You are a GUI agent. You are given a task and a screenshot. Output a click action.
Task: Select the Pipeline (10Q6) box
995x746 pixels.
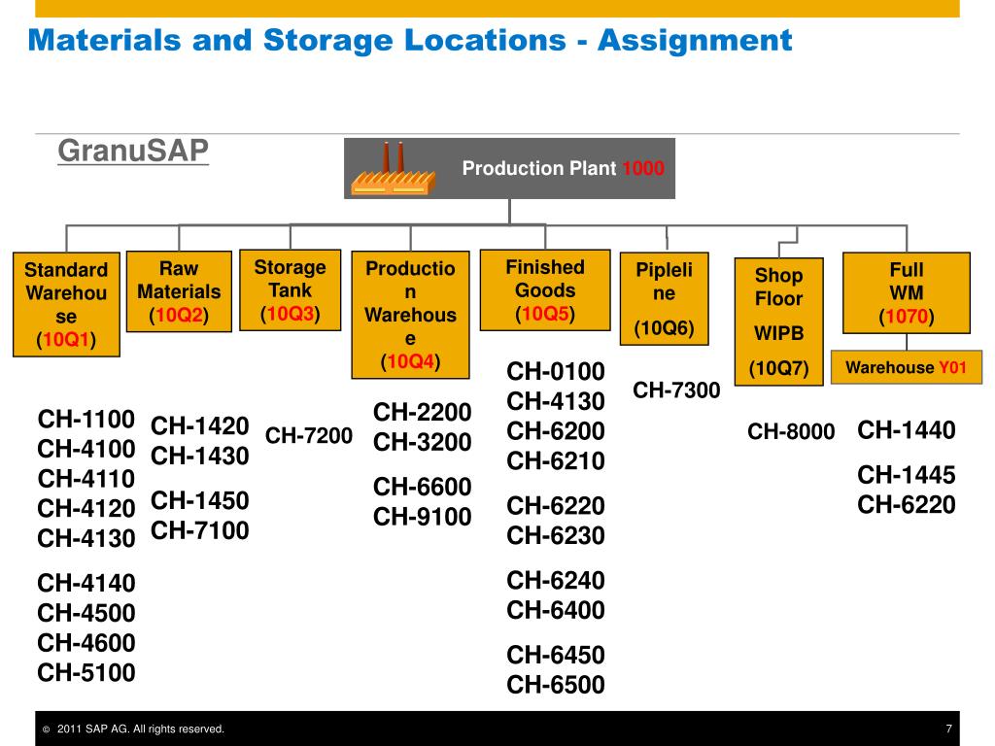click(664, 299)
